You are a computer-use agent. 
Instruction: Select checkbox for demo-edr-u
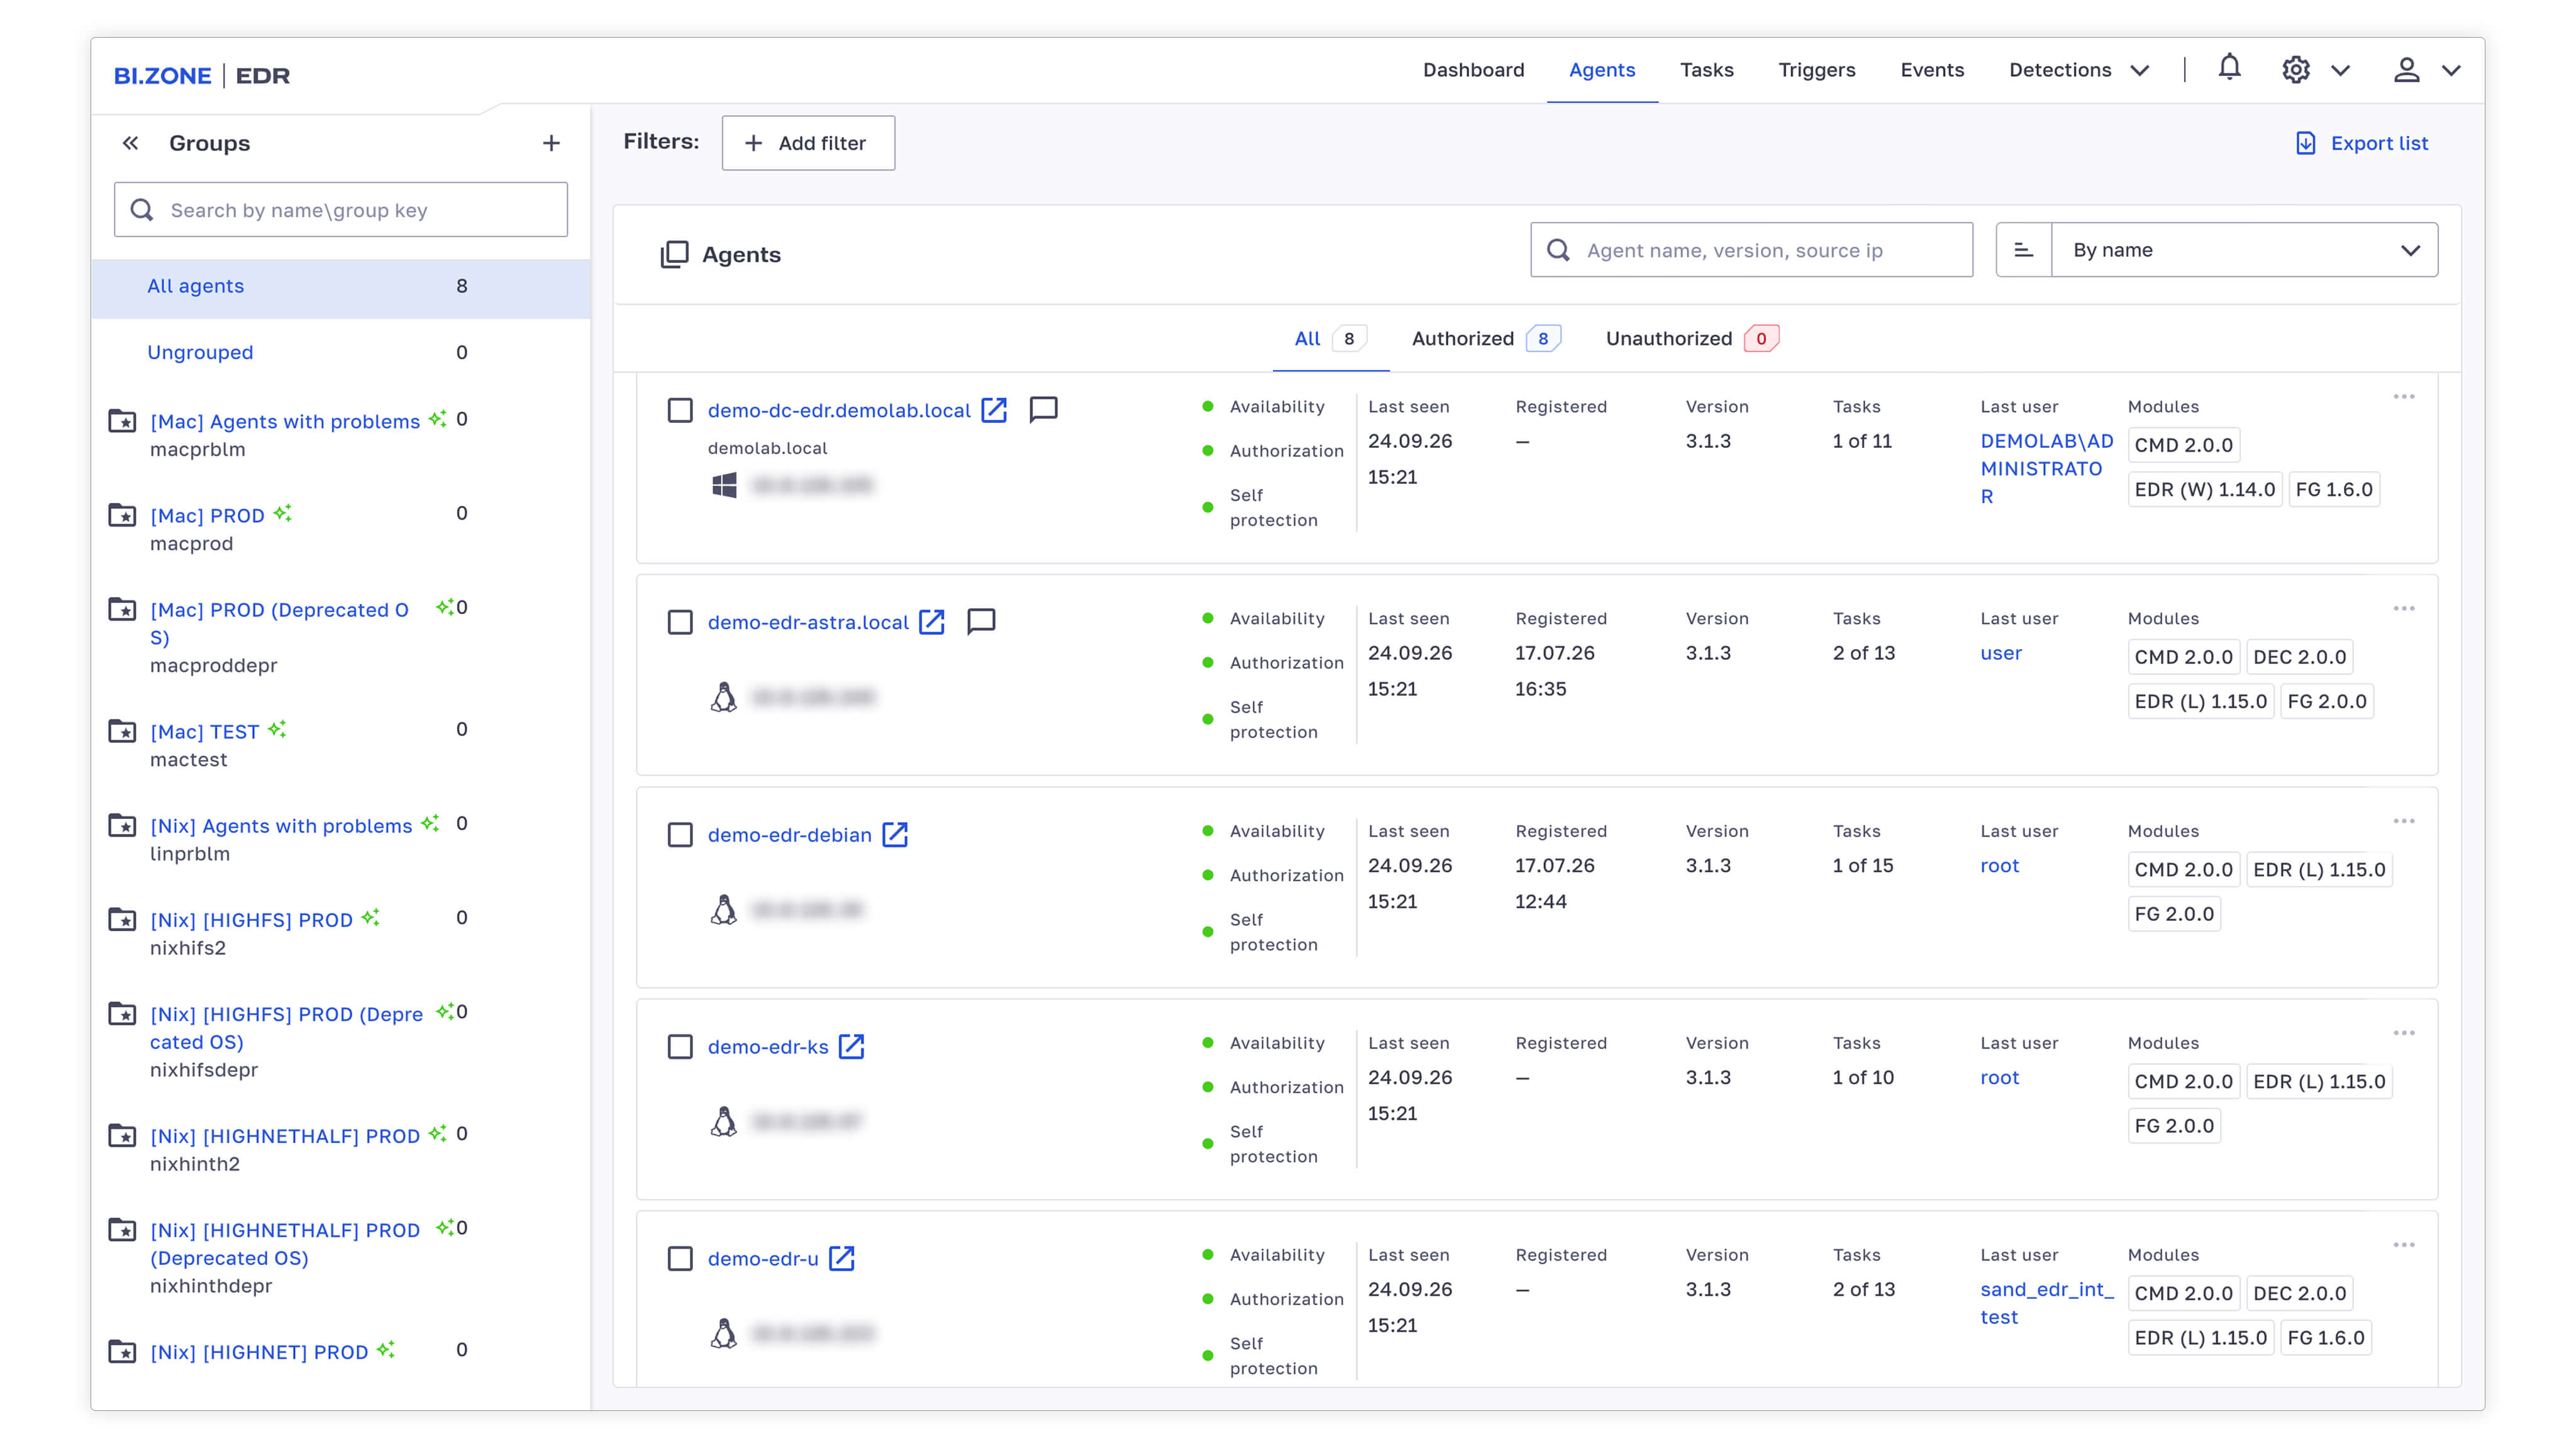click(680, 1258)
